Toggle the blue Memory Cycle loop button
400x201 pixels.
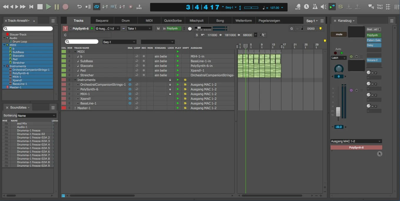click(97, 6)
